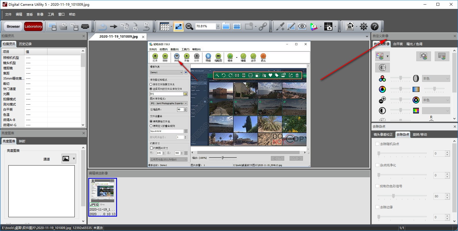
Task: Switch to the 历史记录 tab
Action: click(25, 44)
